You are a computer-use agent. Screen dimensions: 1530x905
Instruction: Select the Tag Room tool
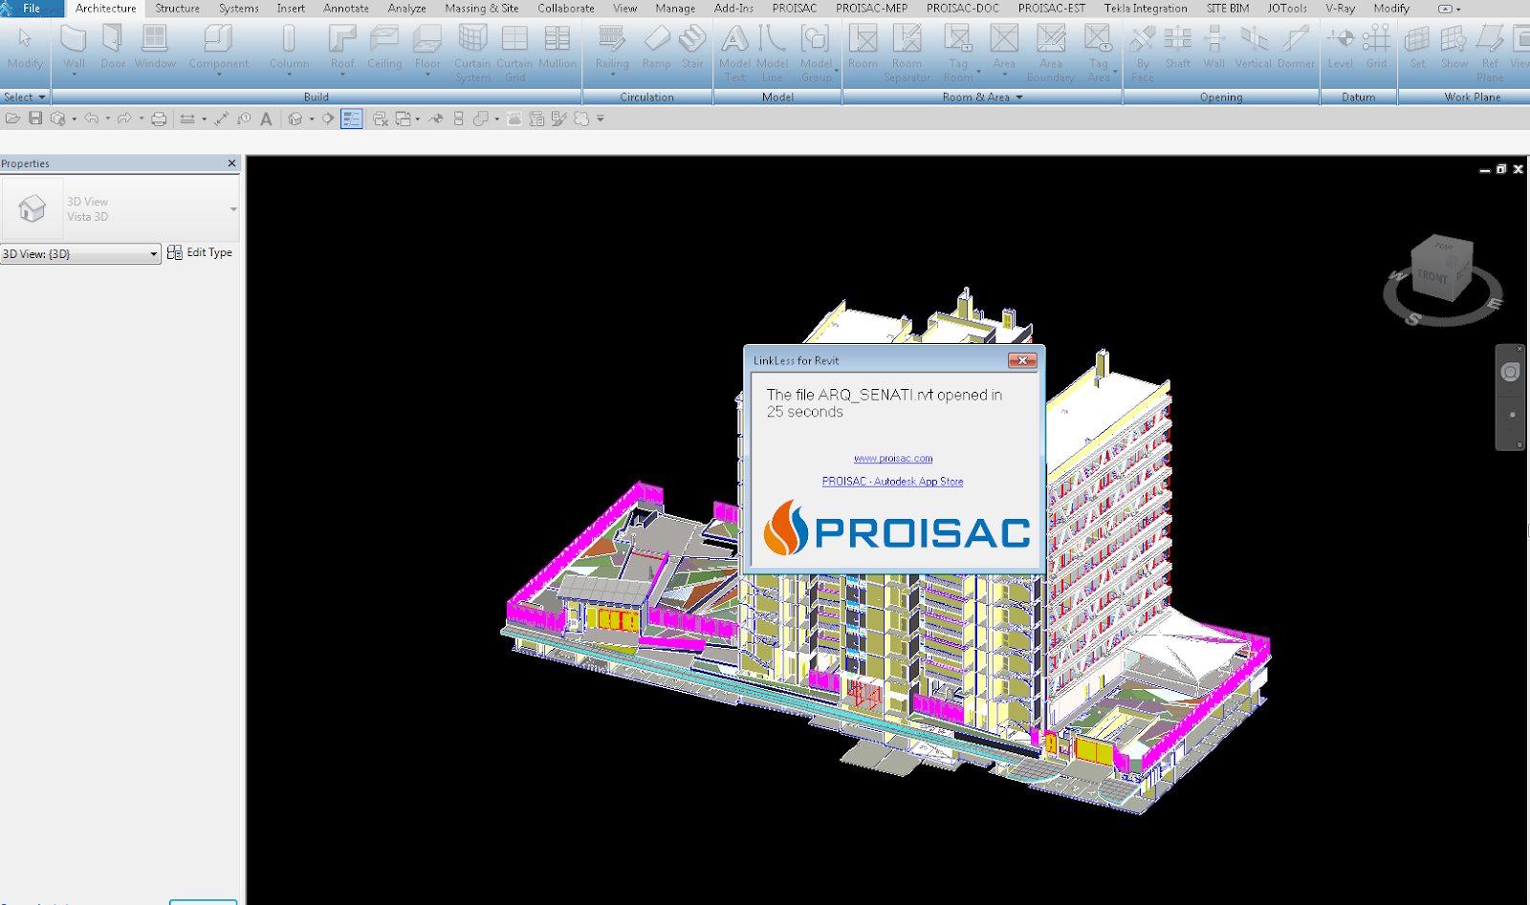(x=958, y=53)
